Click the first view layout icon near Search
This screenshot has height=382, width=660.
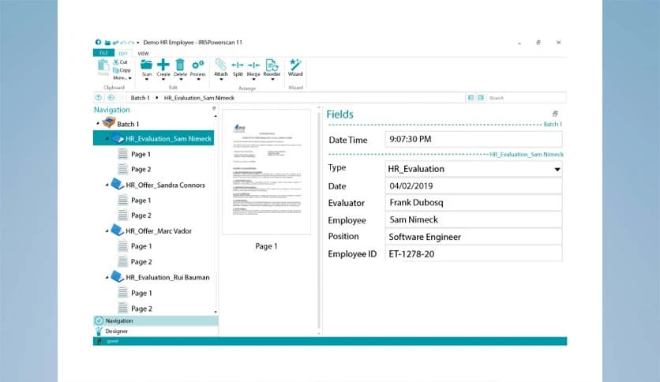coord(471,98)
